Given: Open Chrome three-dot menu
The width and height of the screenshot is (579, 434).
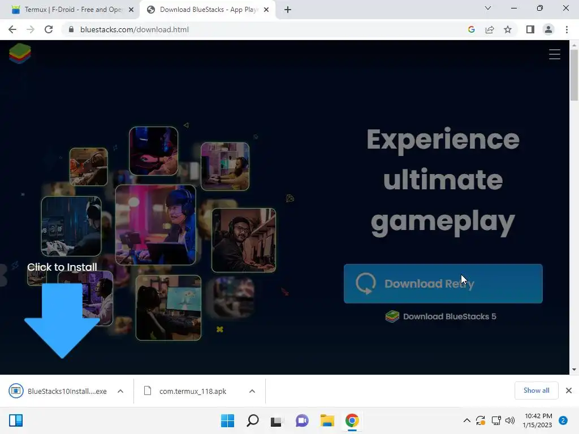Looking at the screenshot, I should click(x=567, y=29).
